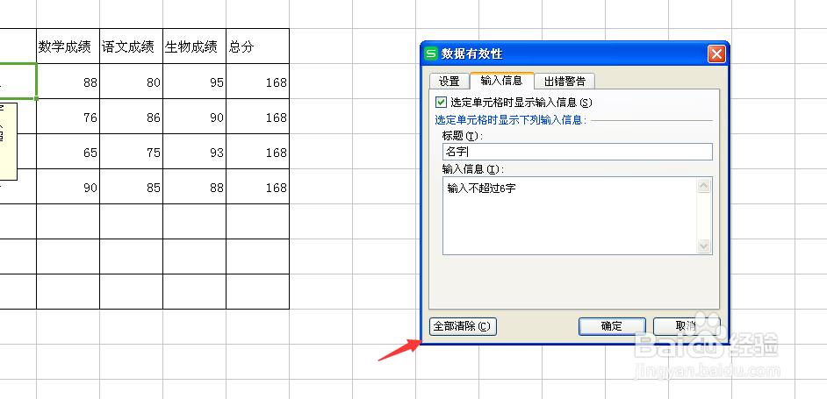Select the 语文成绩 header cell
The width and height of the screenshot is (827, 399).
(132, 46)
